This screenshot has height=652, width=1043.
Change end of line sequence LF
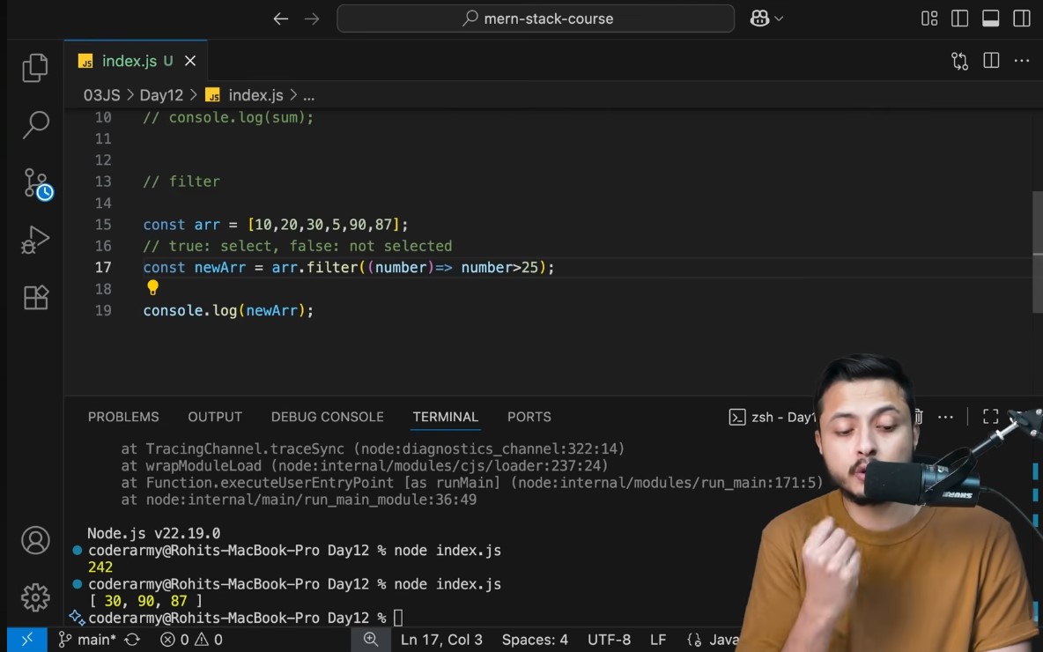658,640
